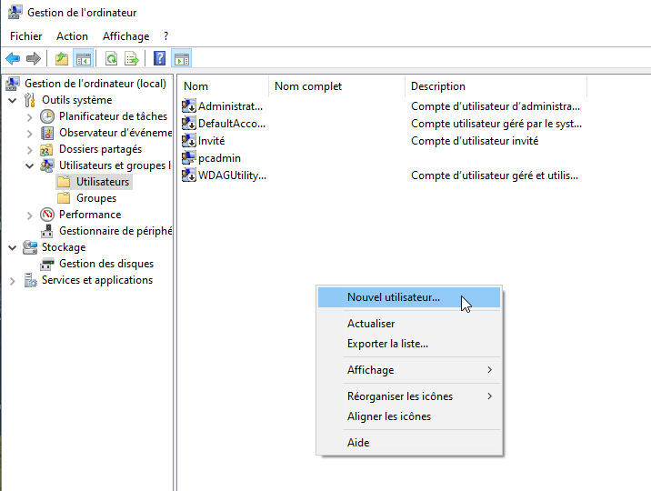Collapse Utilisateurs et groupes locaux node

coord(29,165)
